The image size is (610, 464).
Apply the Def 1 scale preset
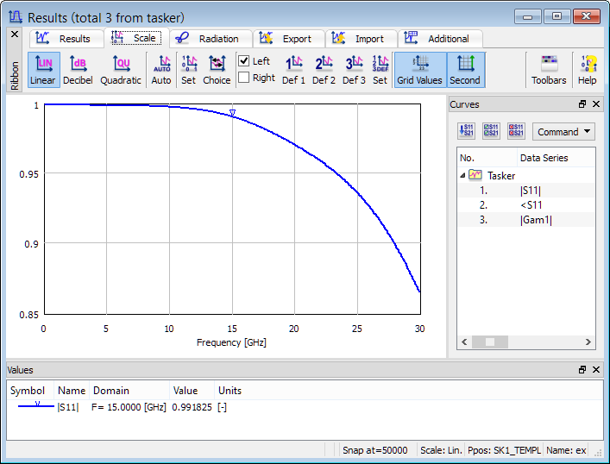tap(294, 69)
